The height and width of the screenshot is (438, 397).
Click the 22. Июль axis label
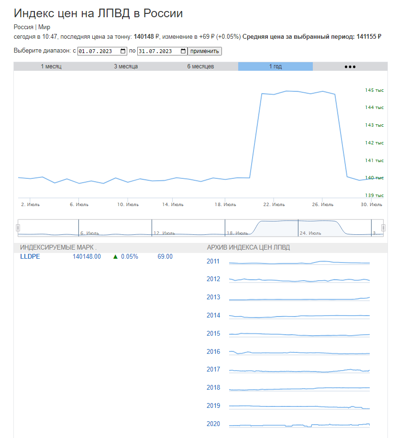point(274,205)
